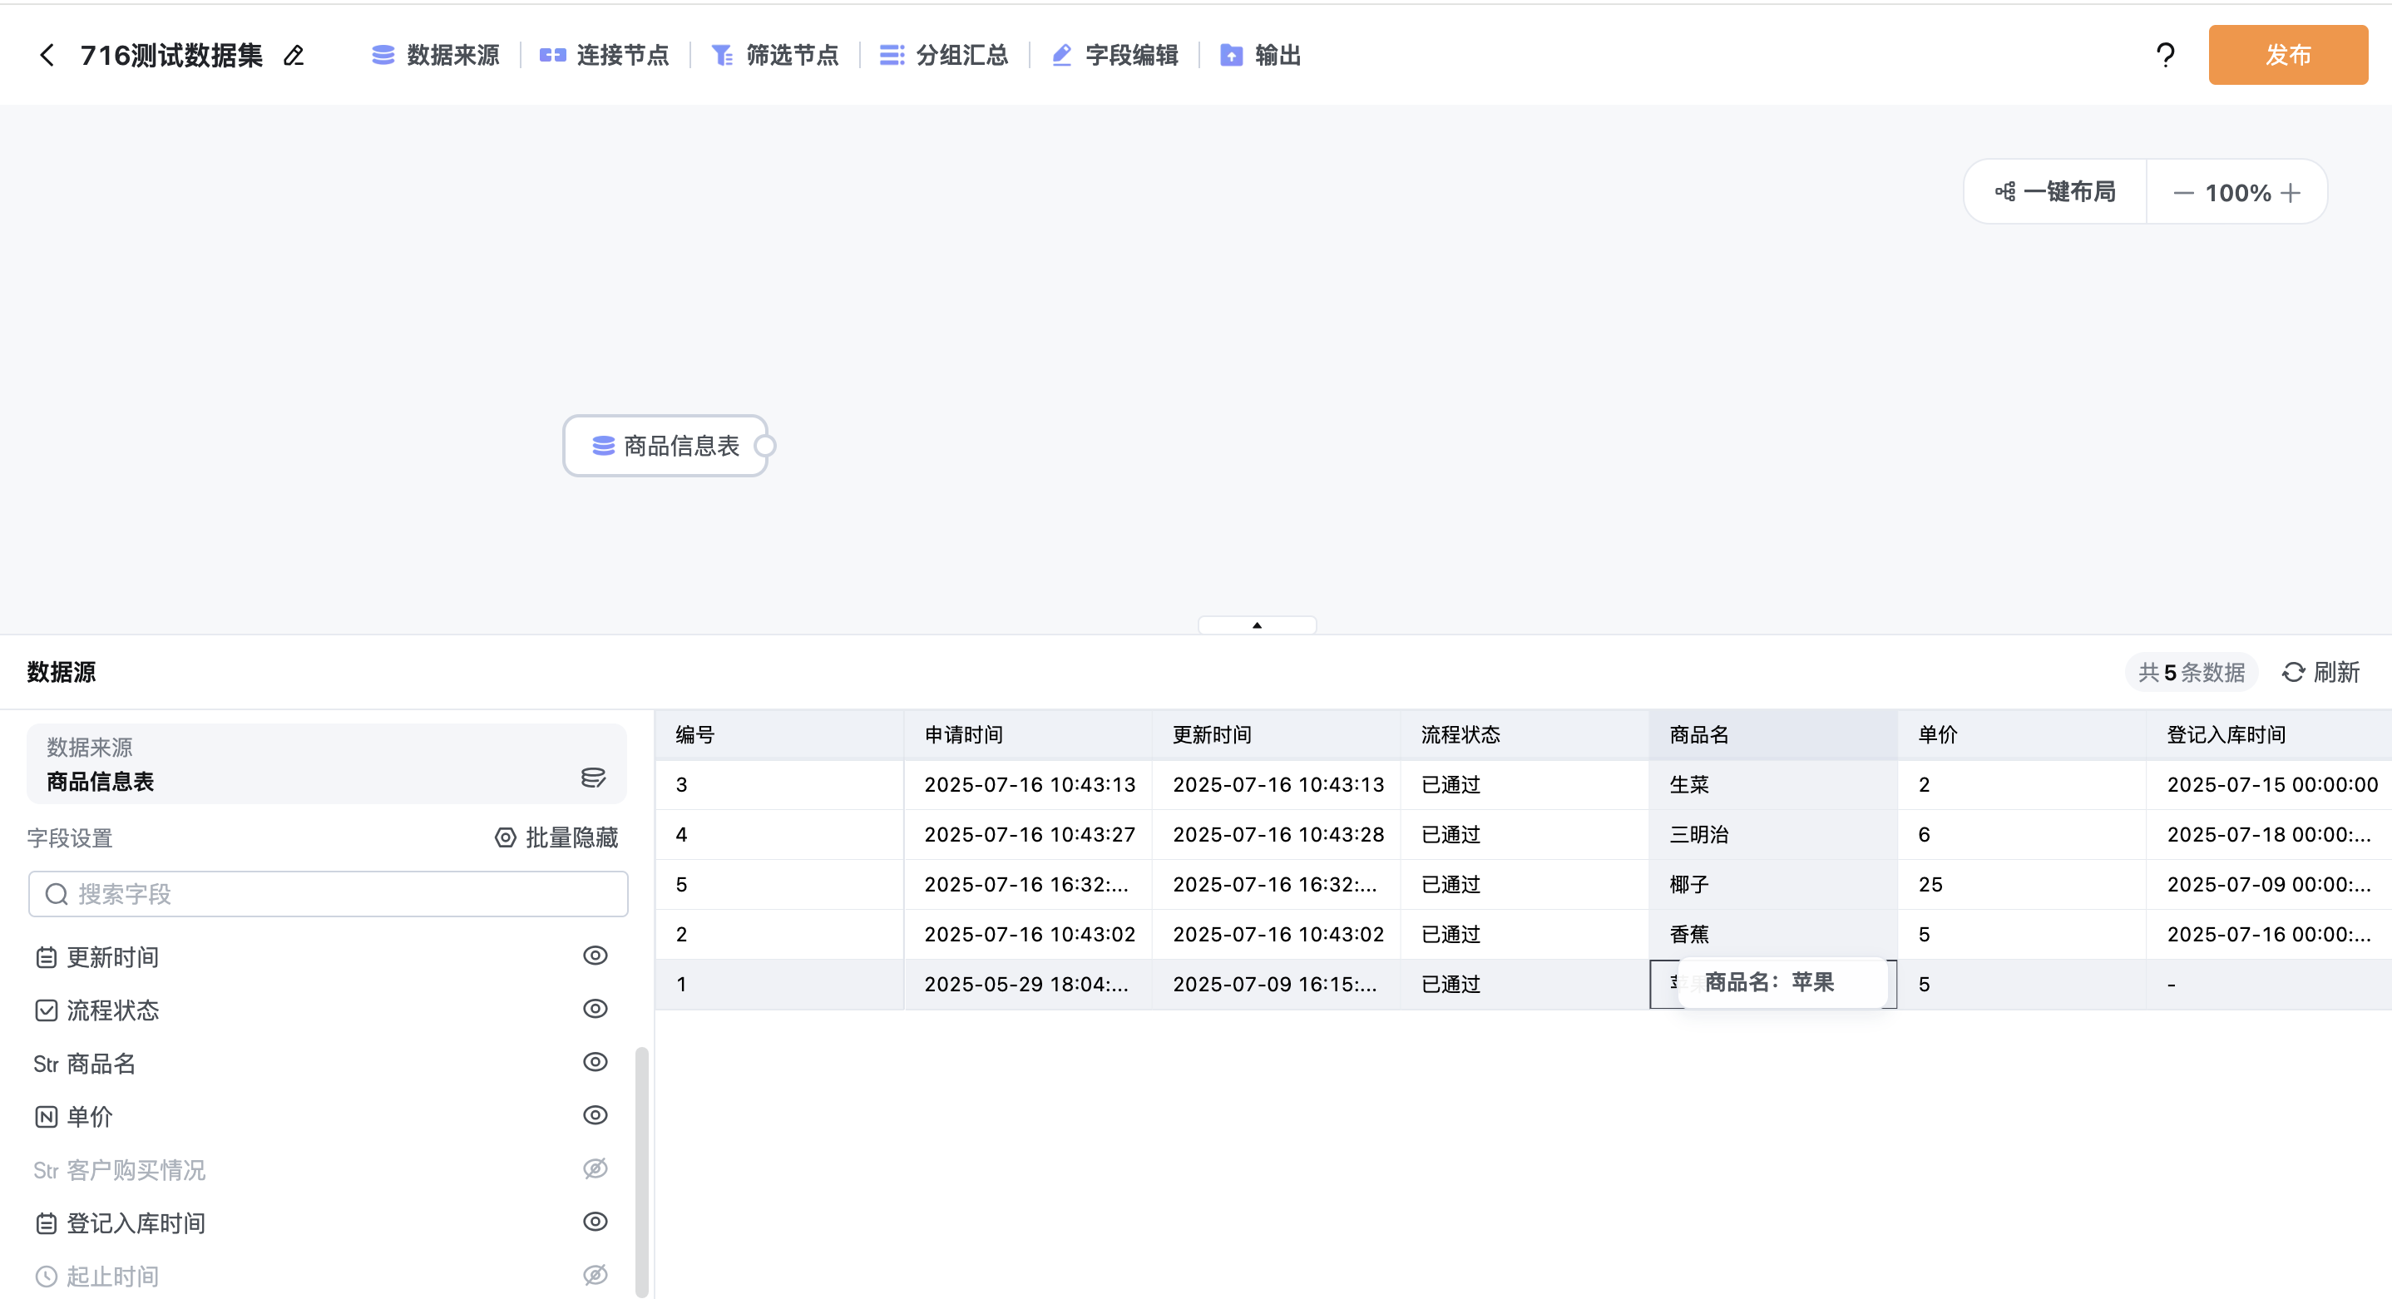Image resolution: width=2392 pixels, height=1299 pixels.
Task: Select the 香蕉 cell
Action: pos(1773,934)
